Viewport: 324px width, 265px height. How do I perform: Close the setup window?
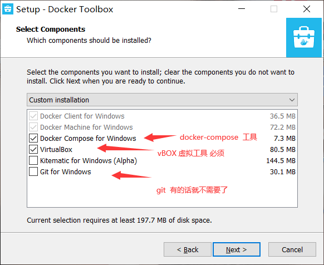307,9
